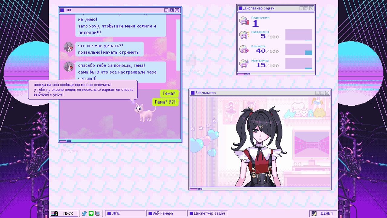The width and height of the screenshot is (387, 218).
Task: Click the monitor icon in quick launch
Action: coord(98,213)
